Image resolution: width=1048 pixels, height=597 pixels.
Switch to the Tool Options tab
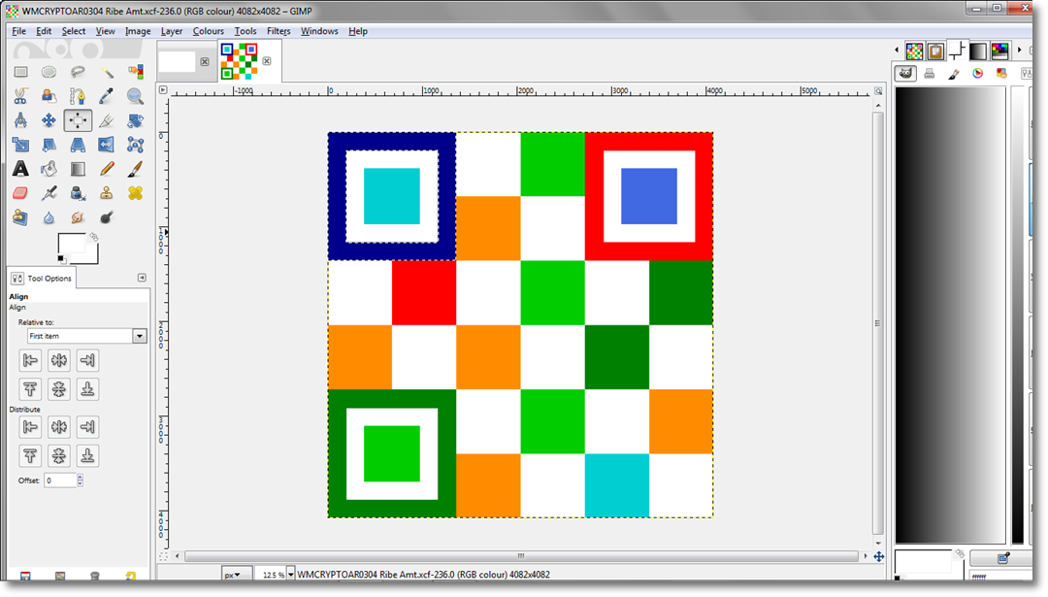click(42, 278)
